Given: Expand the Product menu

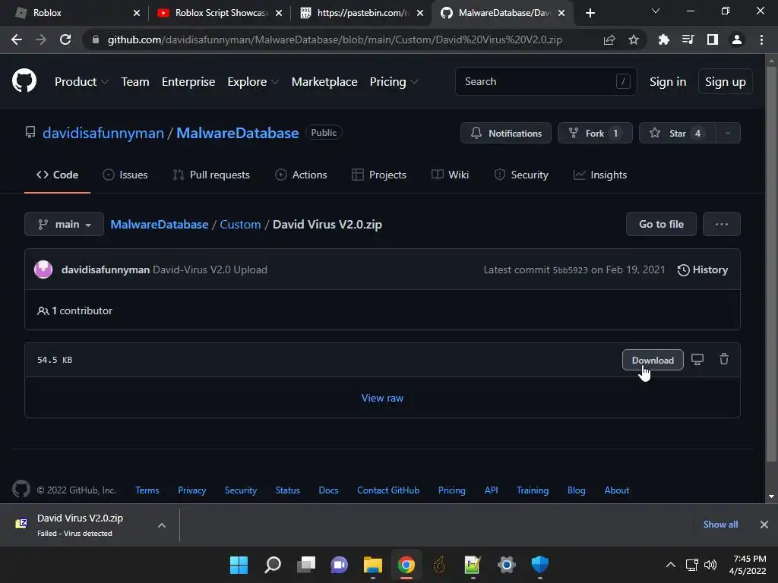Looking at the screenshot, I should coord(81,82).
